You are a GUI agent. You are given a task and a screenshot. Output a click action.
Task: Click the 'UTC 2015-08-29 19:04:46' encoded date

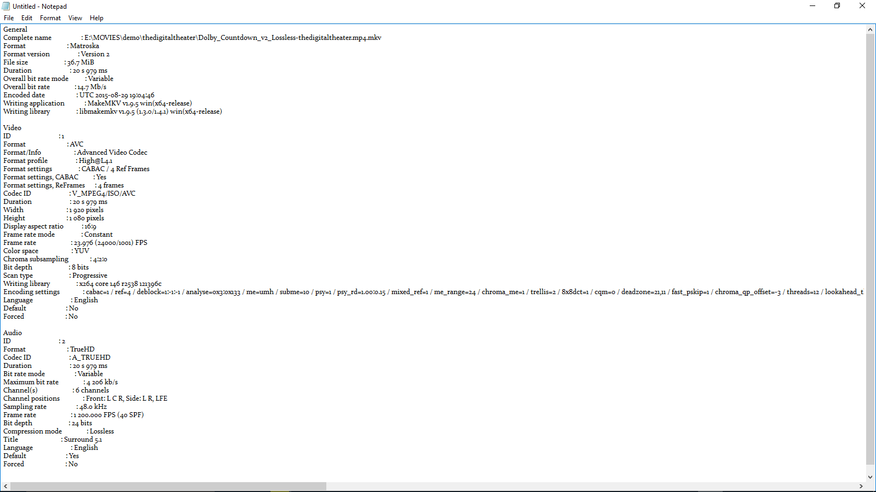tap(117, 95)
